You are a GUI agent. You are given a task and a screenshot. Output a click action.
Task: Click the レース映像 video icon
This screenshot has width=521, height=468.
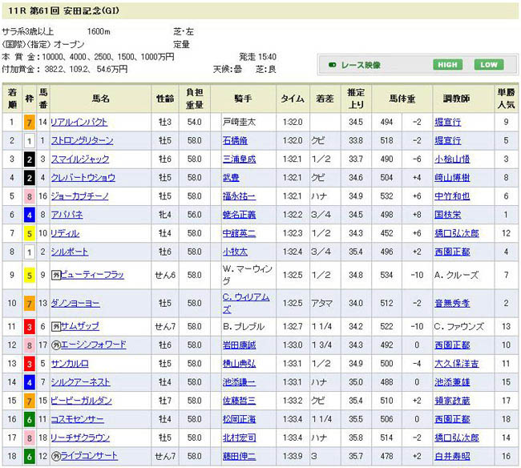pos(333,65)
